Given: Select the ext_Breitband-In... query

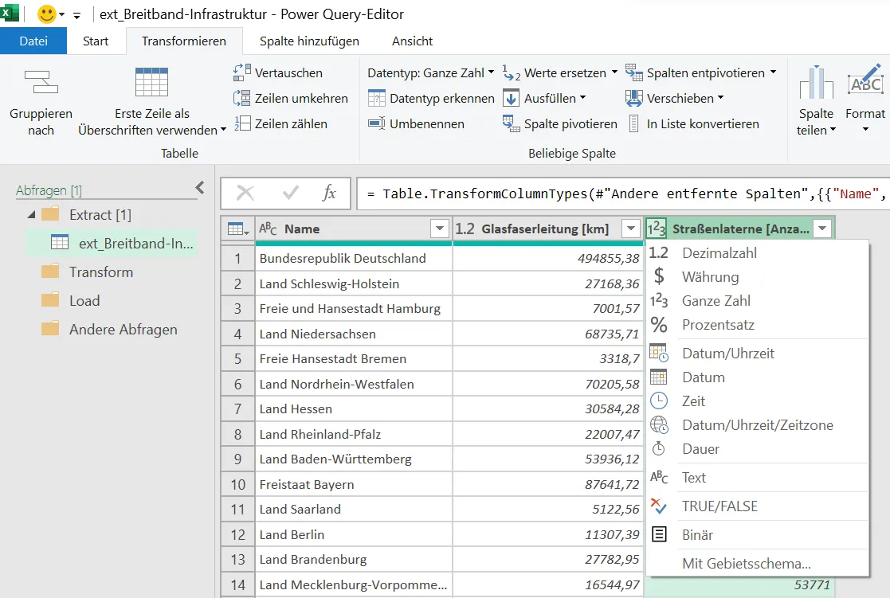Looking at the screenshot, I should point(112,244).
